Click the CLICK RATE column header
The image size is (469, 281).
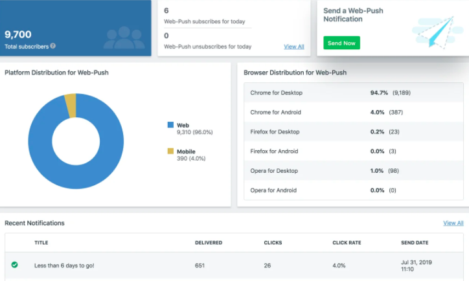347,242
